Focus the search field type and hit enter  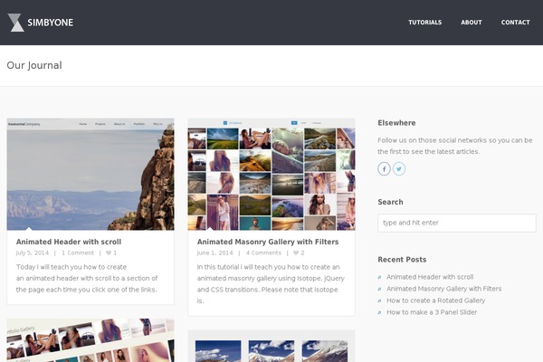tap(457, 223)
